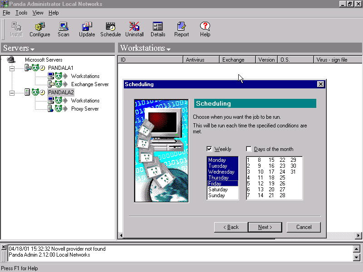Select day 15 in month list

(271, 160)
